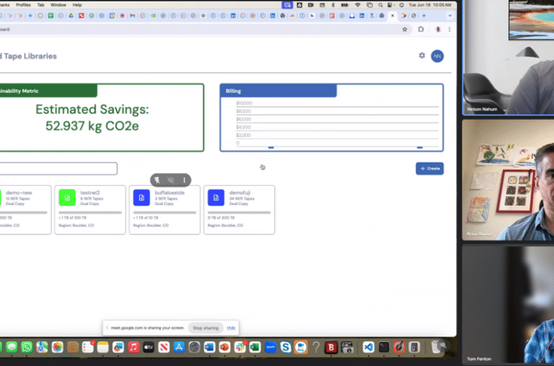Open the Trash in the dock
This screenshot has width=554, height=366.
coord(437,348)
